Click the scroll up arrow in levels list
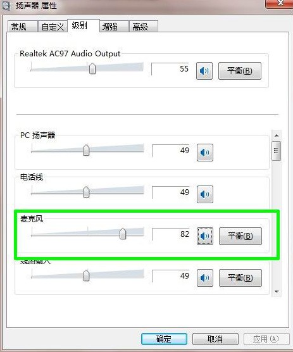This screenshot has height=352, width=293. (277, 135)
